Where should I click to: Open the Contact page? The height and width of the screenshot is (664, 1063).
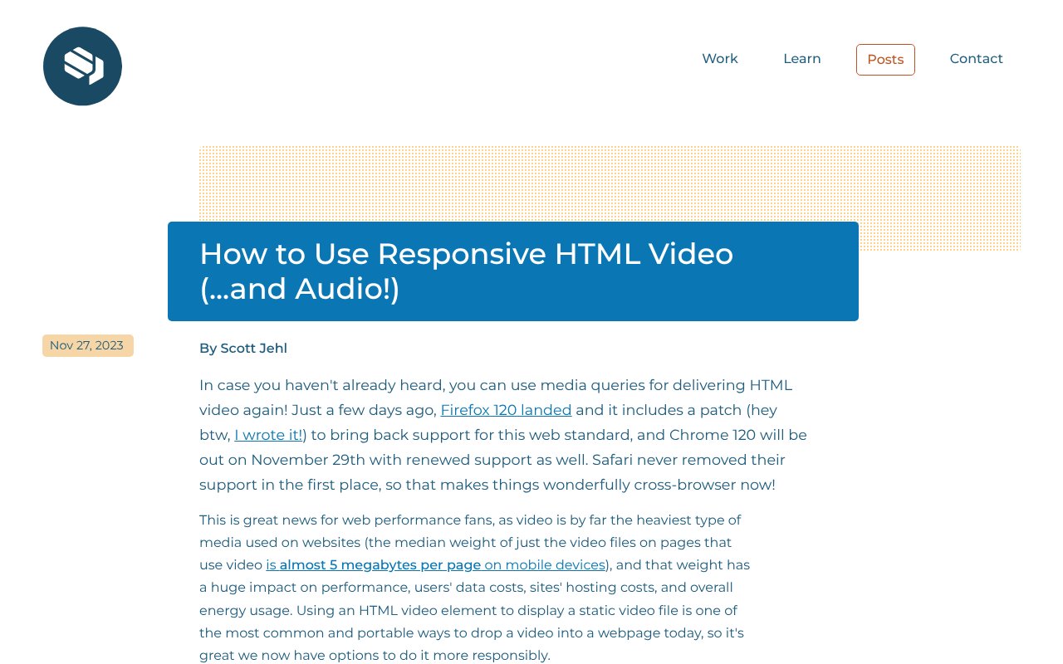pyautogui.click(x=976, y=59)
